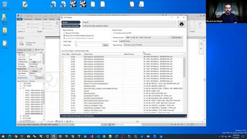This screenshot has width=247, height=139.
Task: Open the Model dropdown showing Project2
Action: (x=129, y=22)
